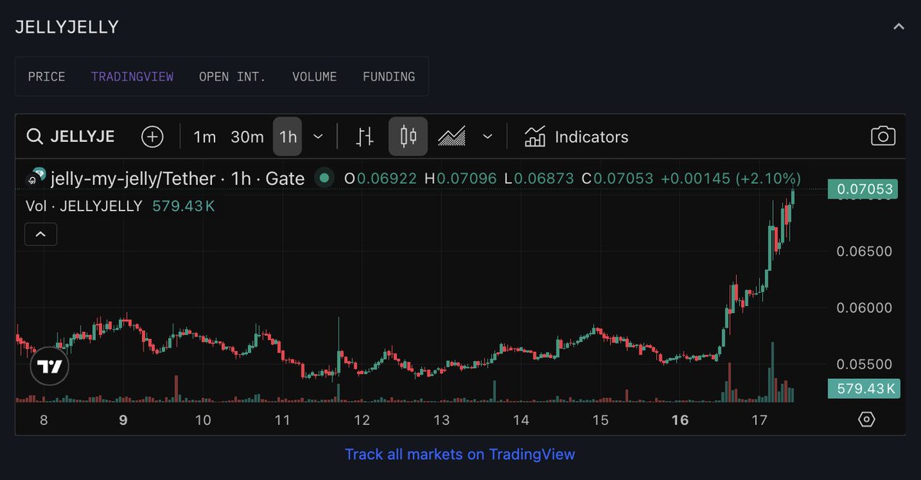
Task: Collapse the chart legend arrow
Action: click(x=41, y=235)
